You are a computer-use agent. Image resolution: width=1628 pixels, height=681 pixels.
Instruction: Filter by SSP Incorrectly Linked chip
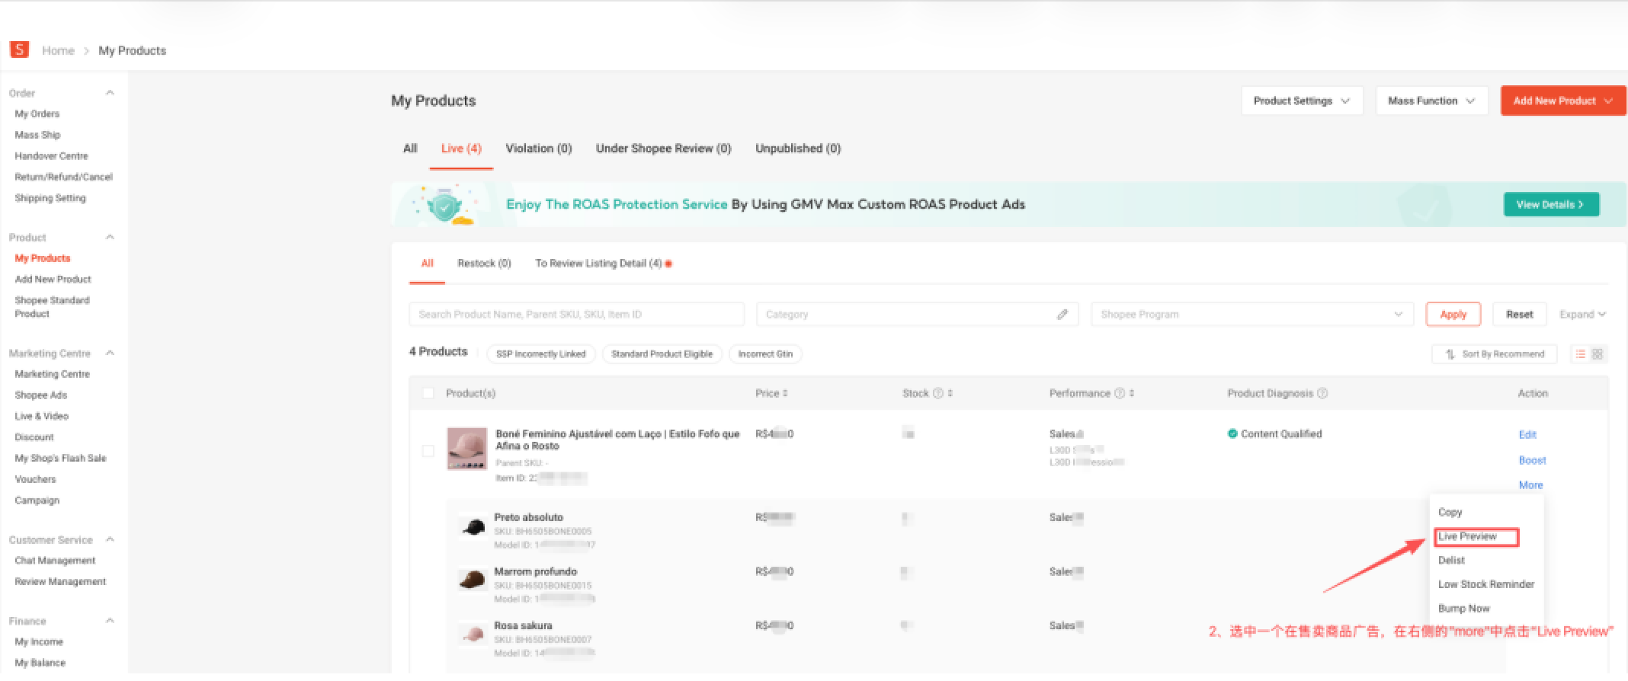[540, 354]
